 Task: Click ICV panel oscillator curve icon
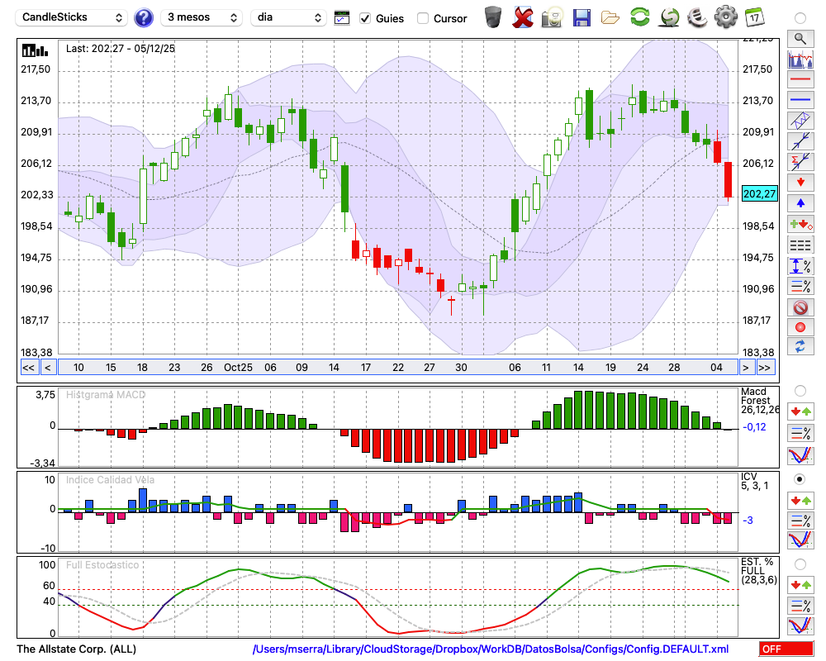pos(800,540)
